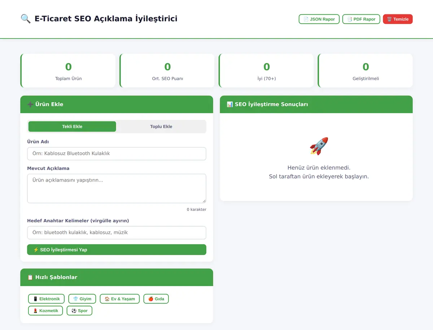Click the red Temizle button

pyautogui.click(x=398, y=19)
